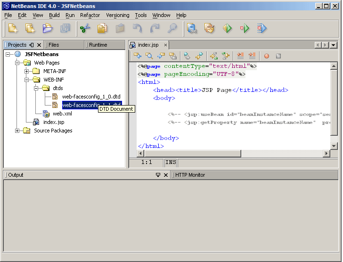This screenshot has height=262, width=343.
Task: Click the Cut scissors icon
Action: (85, 29)
